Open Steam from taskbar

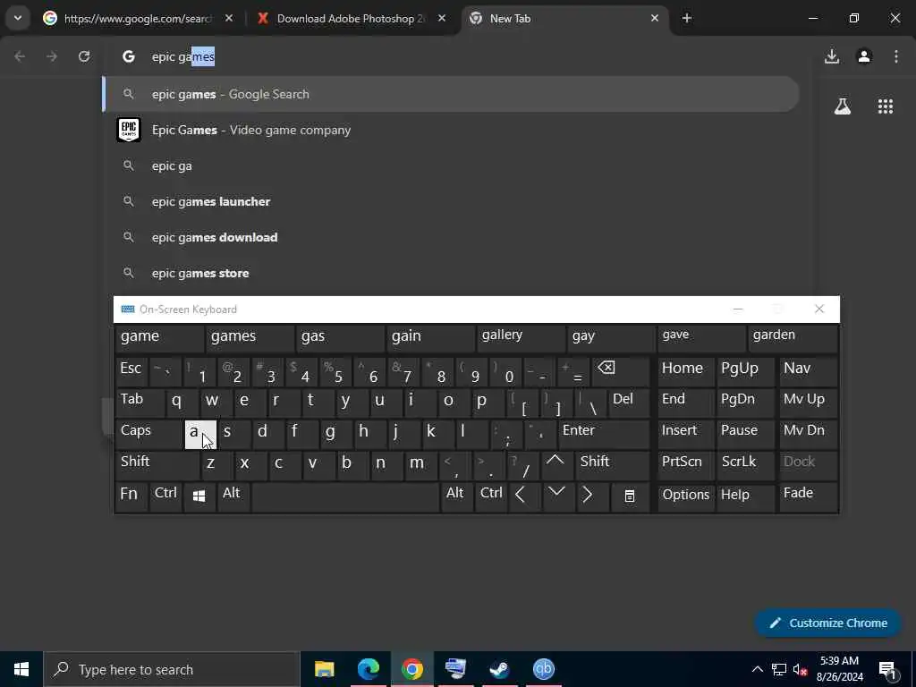pyautogui.click(x=499, y=669)
